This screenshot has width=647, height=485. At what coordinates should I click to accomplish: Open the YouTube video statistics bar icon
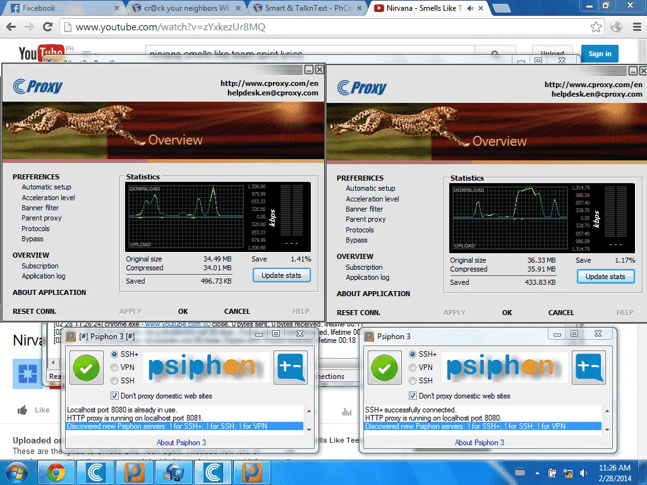tap(347, 412)
